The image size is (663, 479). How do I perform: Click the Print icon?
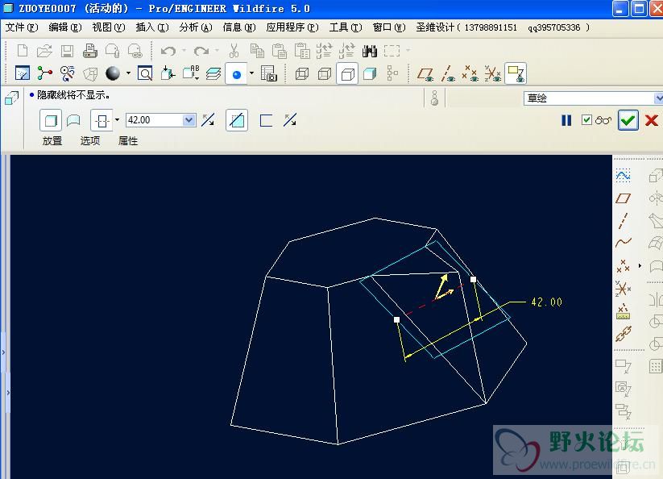pyautogui.click(x=89, y=51)
